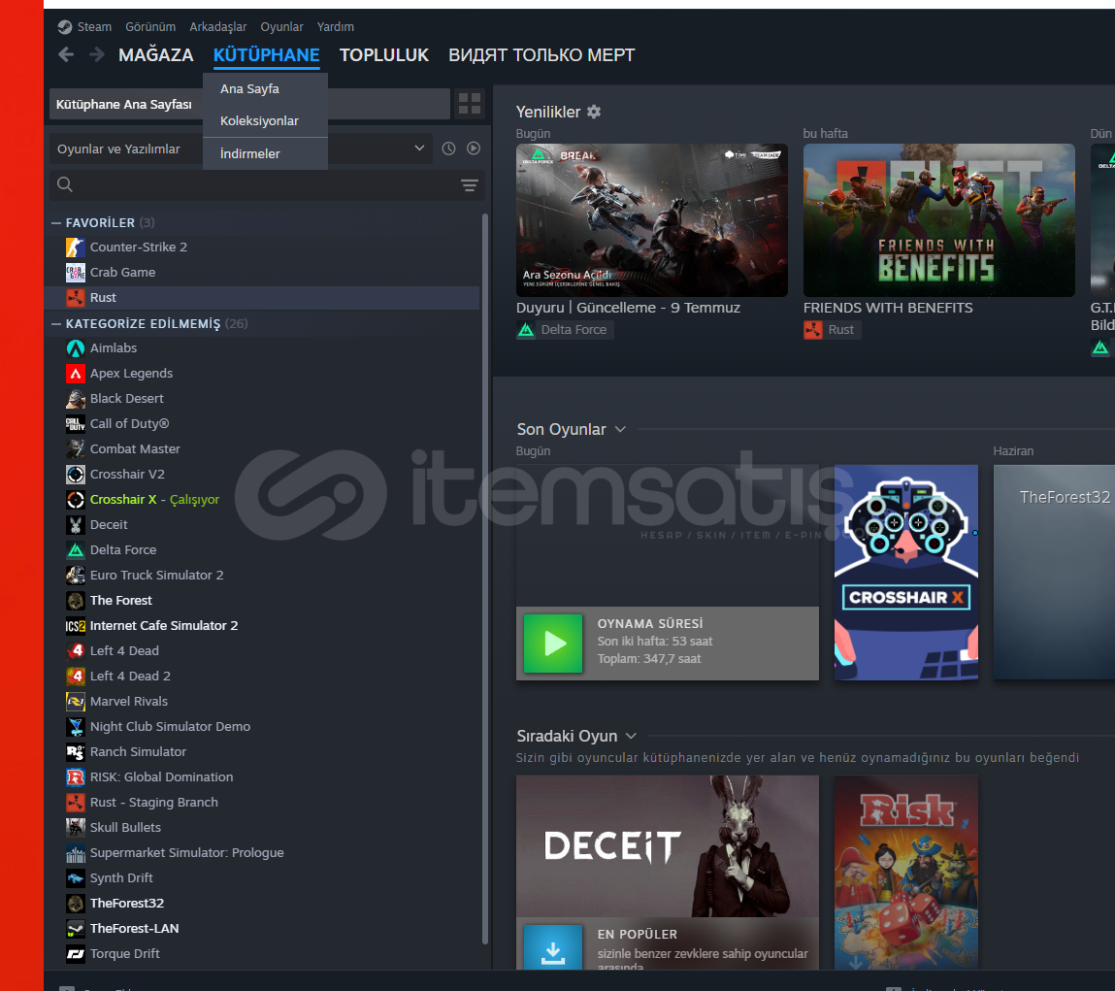Open the Delta Force update news thumbnail
Screen dimensions: 1115x991
652,220
